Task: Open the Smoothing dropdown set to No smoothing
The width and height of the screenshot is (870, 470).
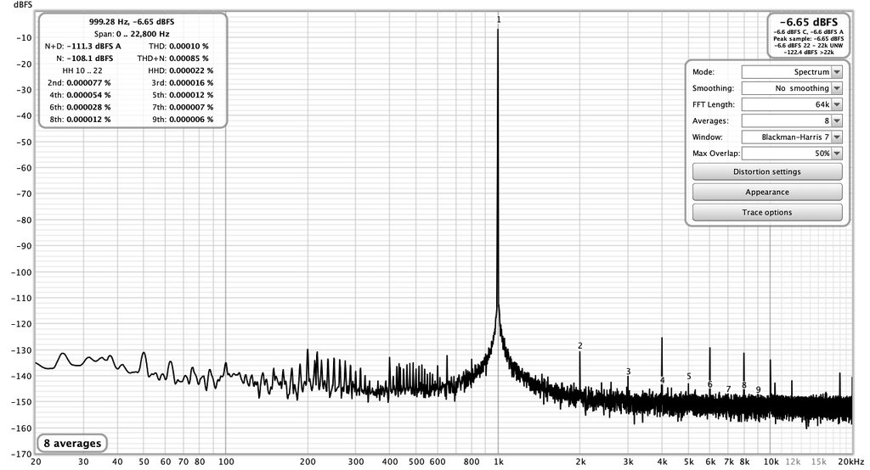Action: (x=792, y=88)
